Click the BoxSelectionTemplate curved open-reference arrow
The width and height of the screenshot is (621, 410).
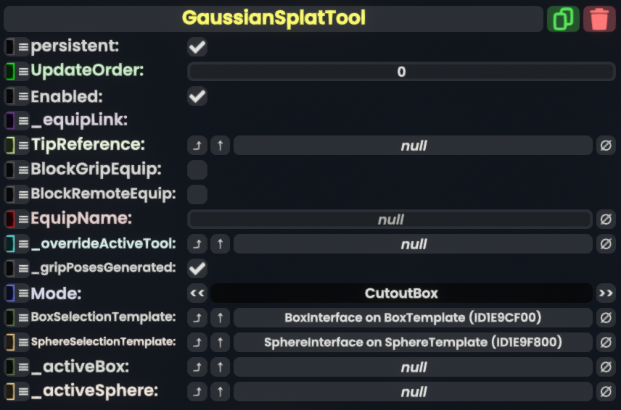tap(197, 318)
